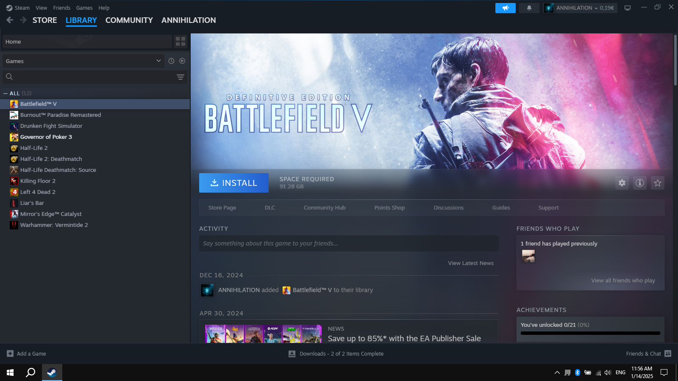Collapse the ALL games list section

pyautogui.click(x=6, y=93)
